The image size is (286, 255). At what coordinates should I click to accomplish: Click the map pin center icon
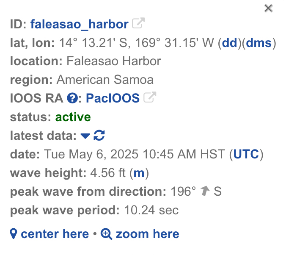14,234
